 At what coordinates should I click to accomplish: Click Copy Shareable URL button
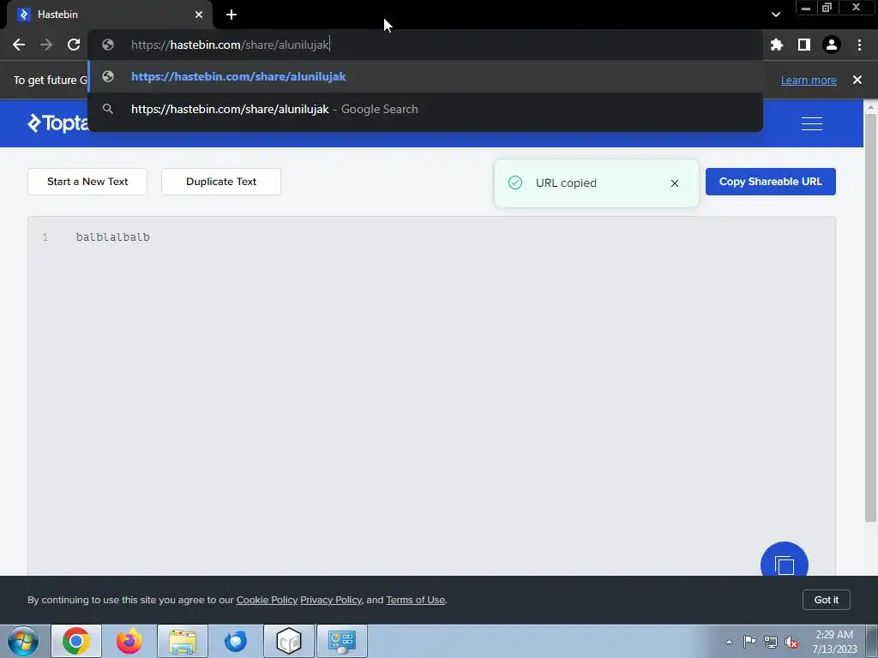[x=771, y=182]
